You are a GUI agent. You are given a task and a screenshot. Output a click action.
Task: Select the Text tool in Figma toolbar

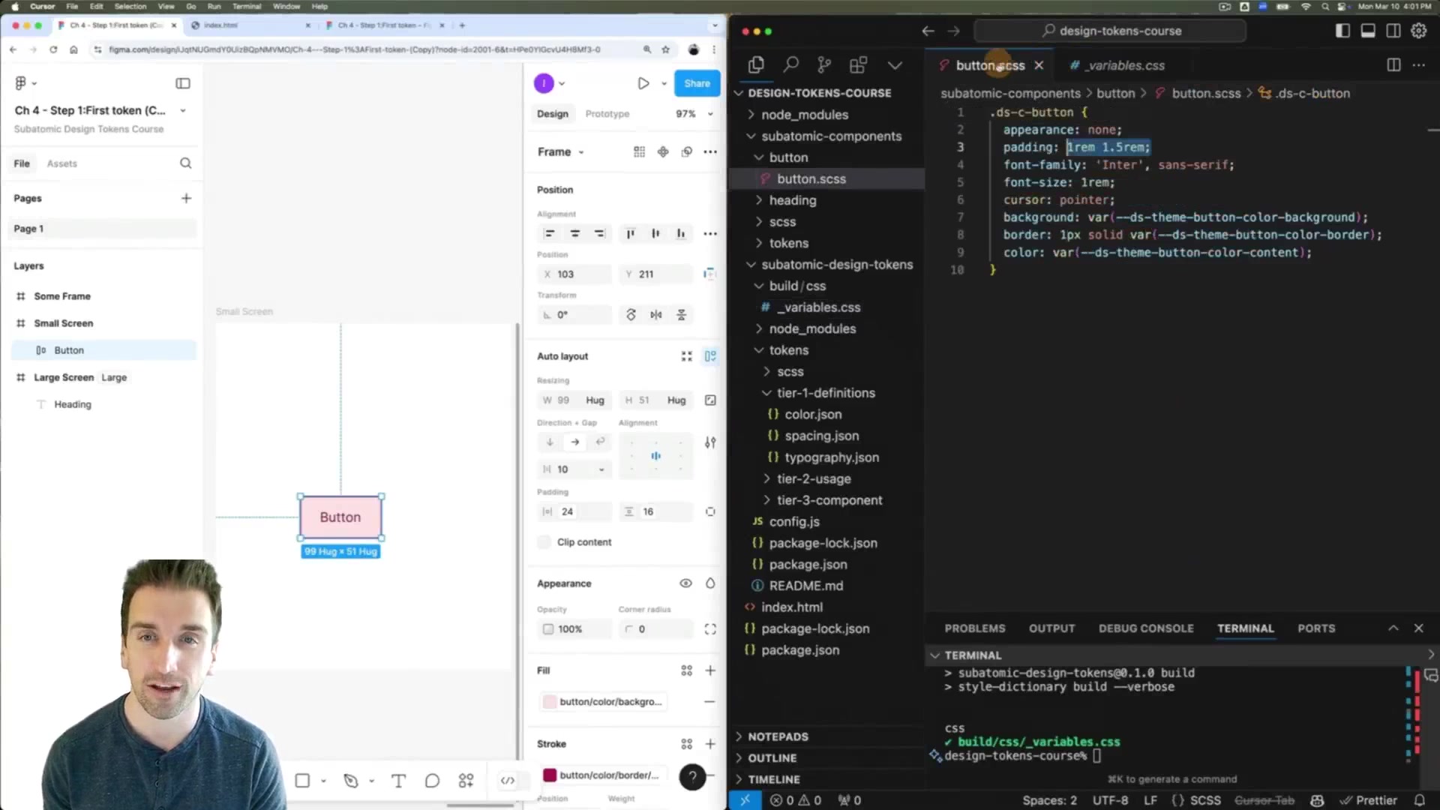click(x=398, y=781)
